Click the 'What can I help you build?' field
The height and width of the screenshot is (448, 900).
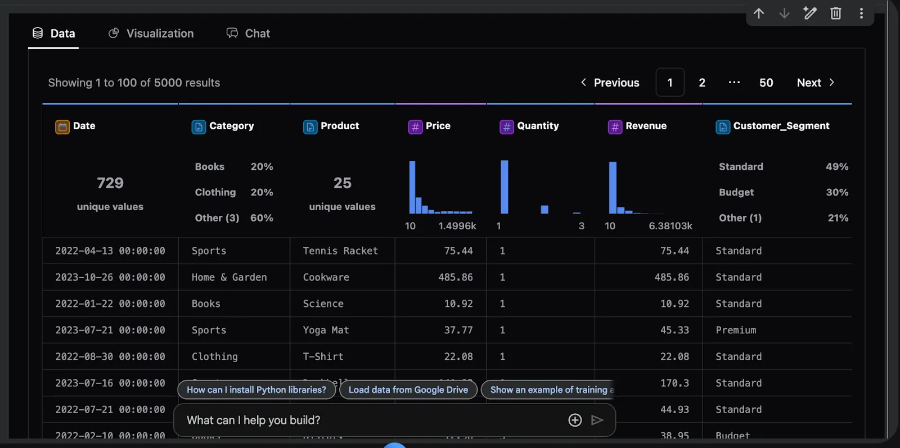point(366,420)
